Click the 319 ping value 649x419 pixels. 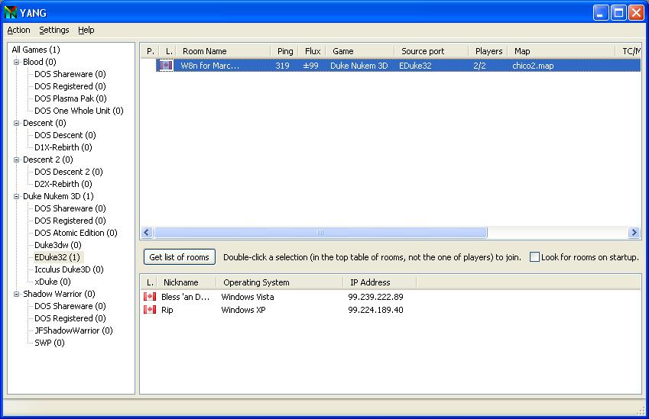tap(282, 66)
